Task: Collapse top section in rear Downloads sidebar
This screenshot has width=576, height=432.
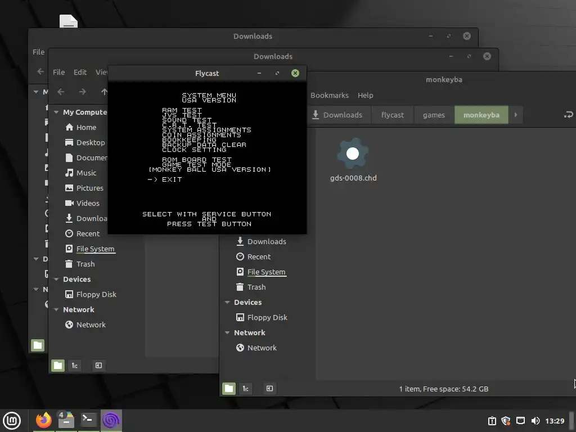Action: coord(36,92)
